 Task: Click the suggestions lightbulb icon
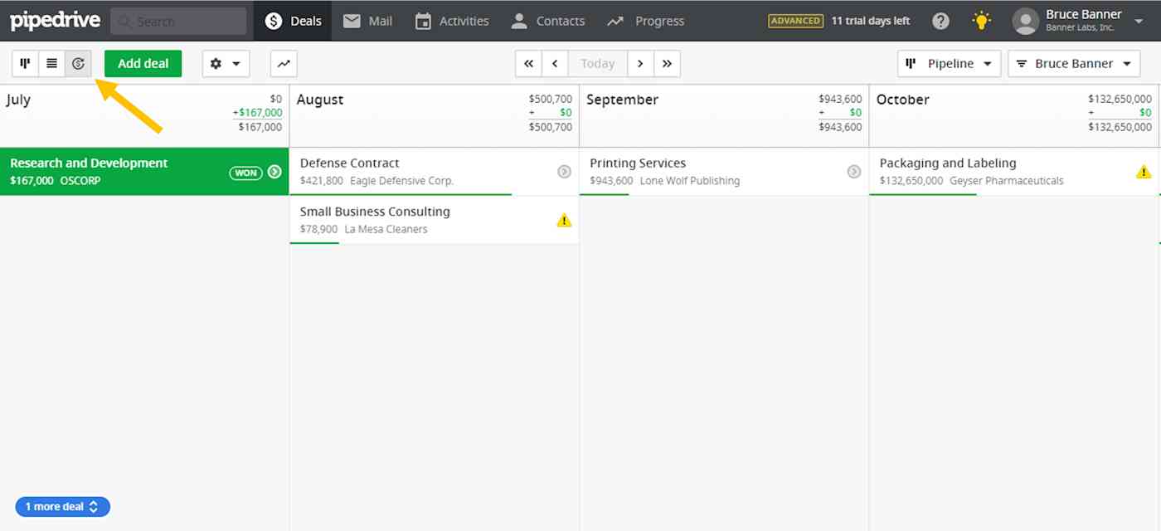(981, 21)
